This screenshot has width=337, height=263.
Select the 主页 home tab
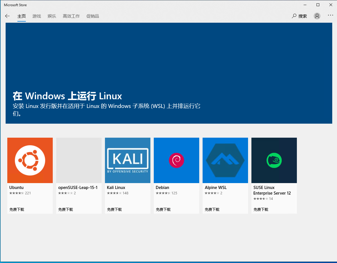coord(22,16)
